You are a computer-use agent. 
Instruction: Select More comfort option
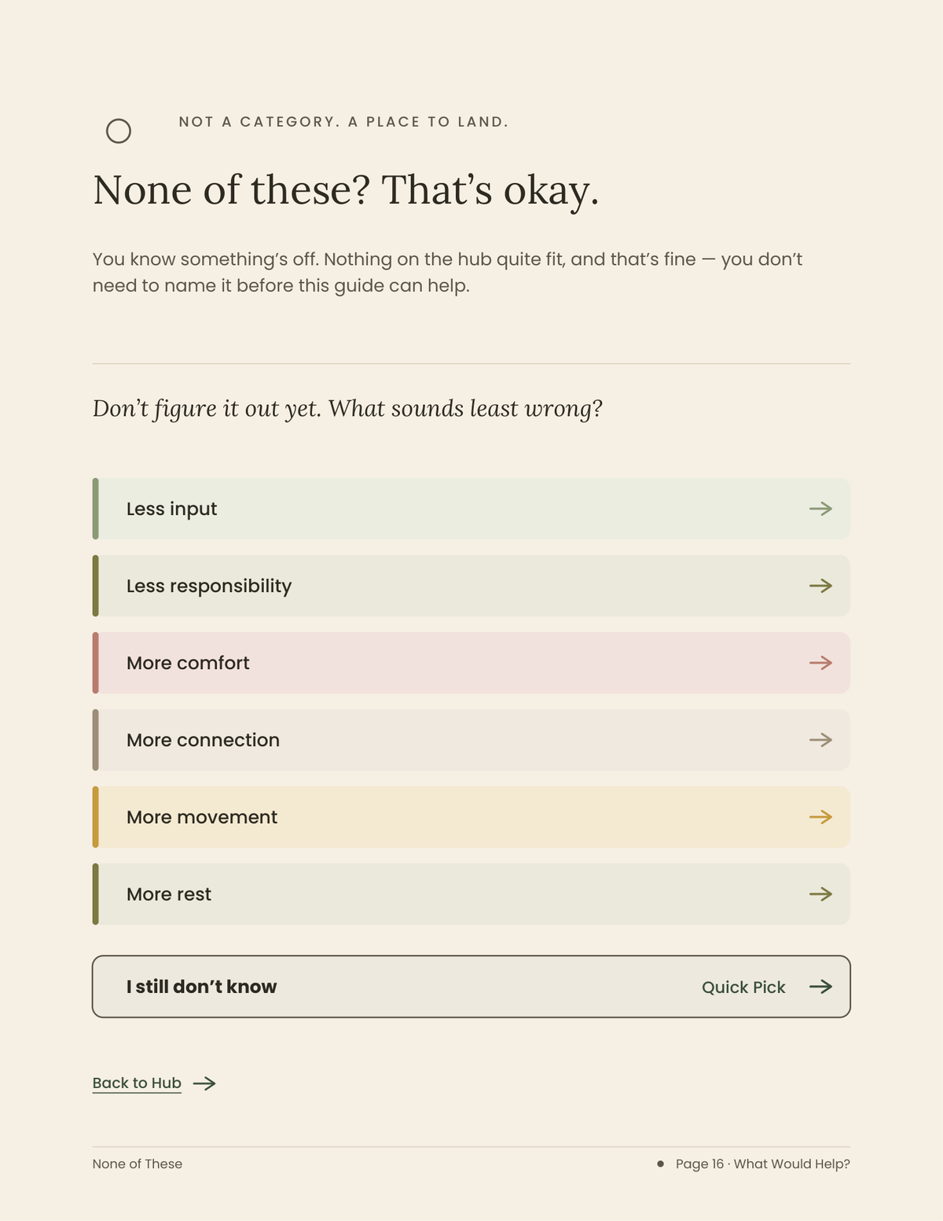(472, 663)
